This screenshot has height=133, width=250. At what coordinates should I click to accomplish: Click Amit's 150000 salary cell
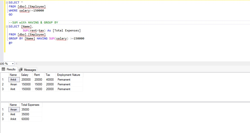(26, 89)
